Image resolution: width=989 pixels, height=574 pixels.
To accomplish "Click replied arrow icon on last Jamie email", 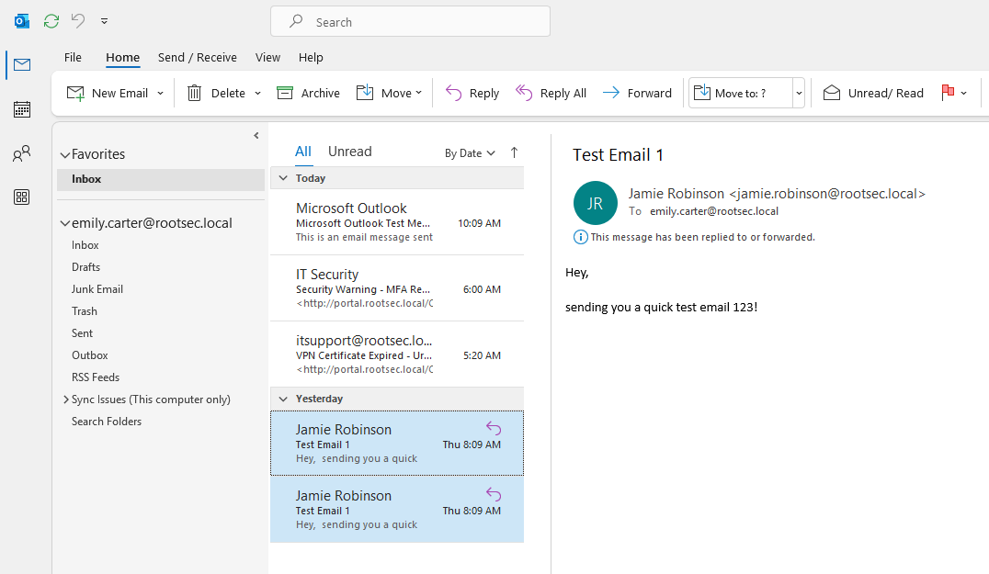I will click(494, 495).
